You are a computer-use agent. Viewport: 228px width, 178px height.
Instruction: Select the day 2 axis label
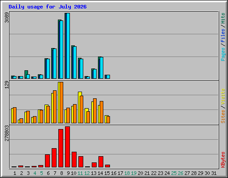(21, 173)
